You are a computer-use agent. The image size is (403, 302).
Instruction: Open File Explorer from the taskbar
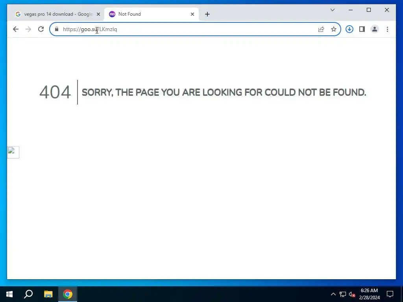(x=48, y=294)
